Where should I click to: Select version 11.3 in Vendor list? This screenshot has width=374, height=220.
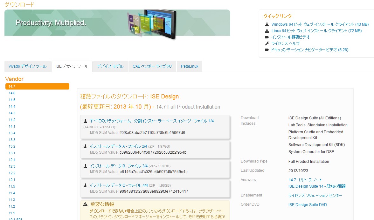pyautogui.click(x=12, y=200)
